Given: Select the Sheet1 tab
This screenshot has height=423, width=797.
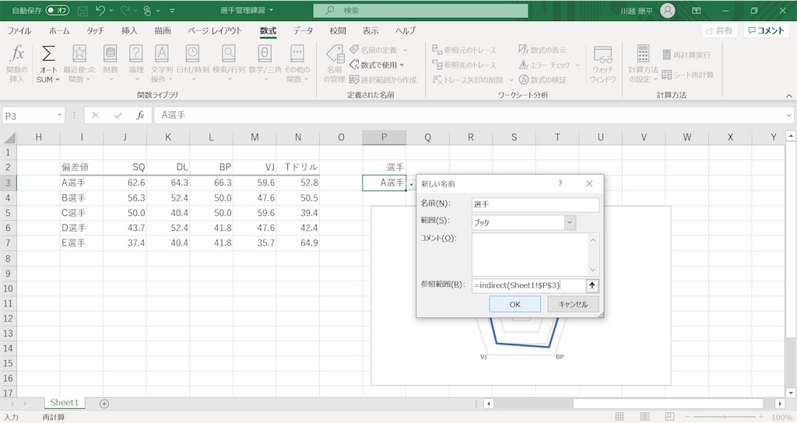Looking at the screenshot, I should [64, 403].
